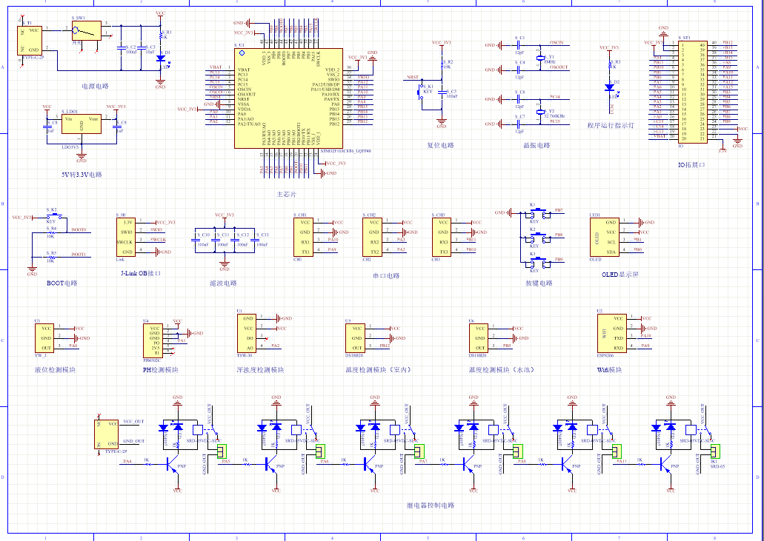This screenshot has width=764, height=541.
Task: Select the OLED display connector block
Action: point(611,237)
